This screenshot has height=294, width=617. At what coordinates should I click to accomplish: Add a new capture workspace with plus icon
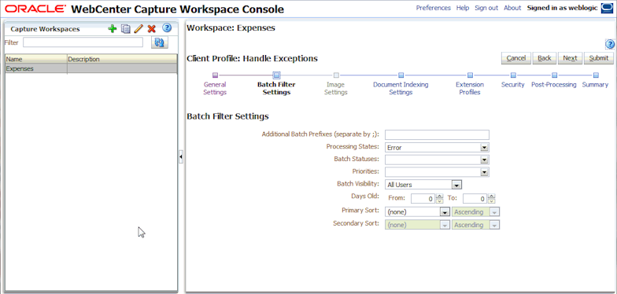coord(113,28)
